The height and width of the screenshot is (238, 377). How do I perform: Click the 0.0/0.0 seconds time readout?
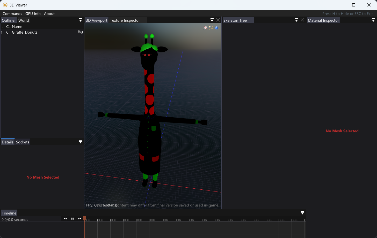pos(15,220)
